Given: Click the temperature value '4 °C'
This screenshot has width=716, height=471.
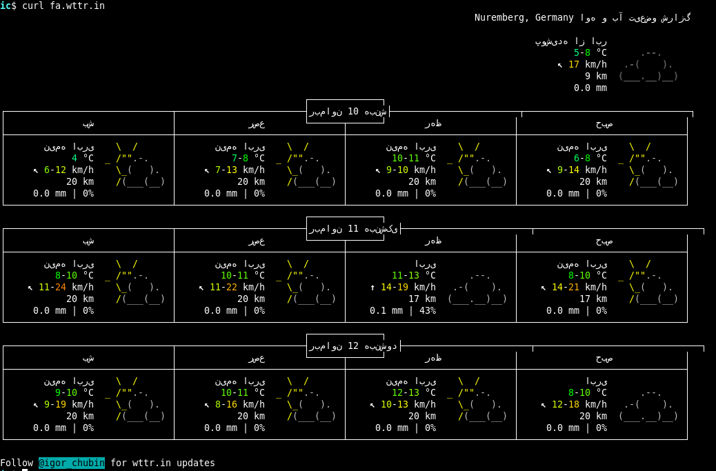Looking at the screenshot, I should pyautogui.click(x=83, y=159).
